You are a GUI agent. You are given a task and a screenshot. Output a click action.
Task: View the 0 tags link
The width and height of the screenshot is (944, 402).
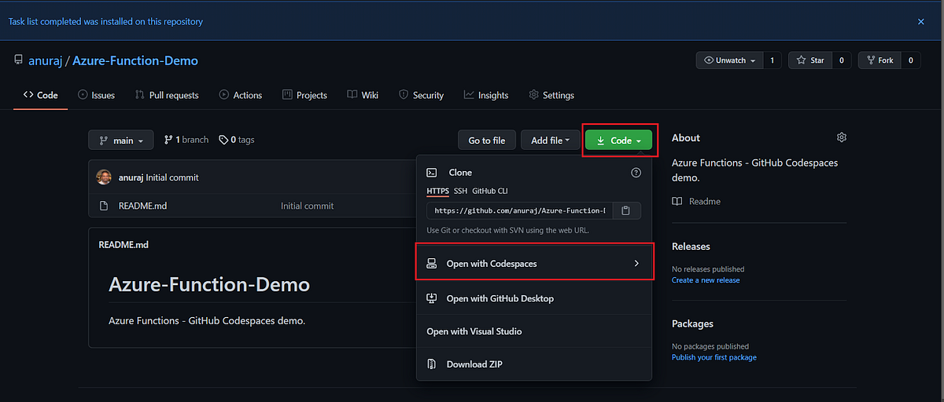pyautogui.click(x=237, y=140)
